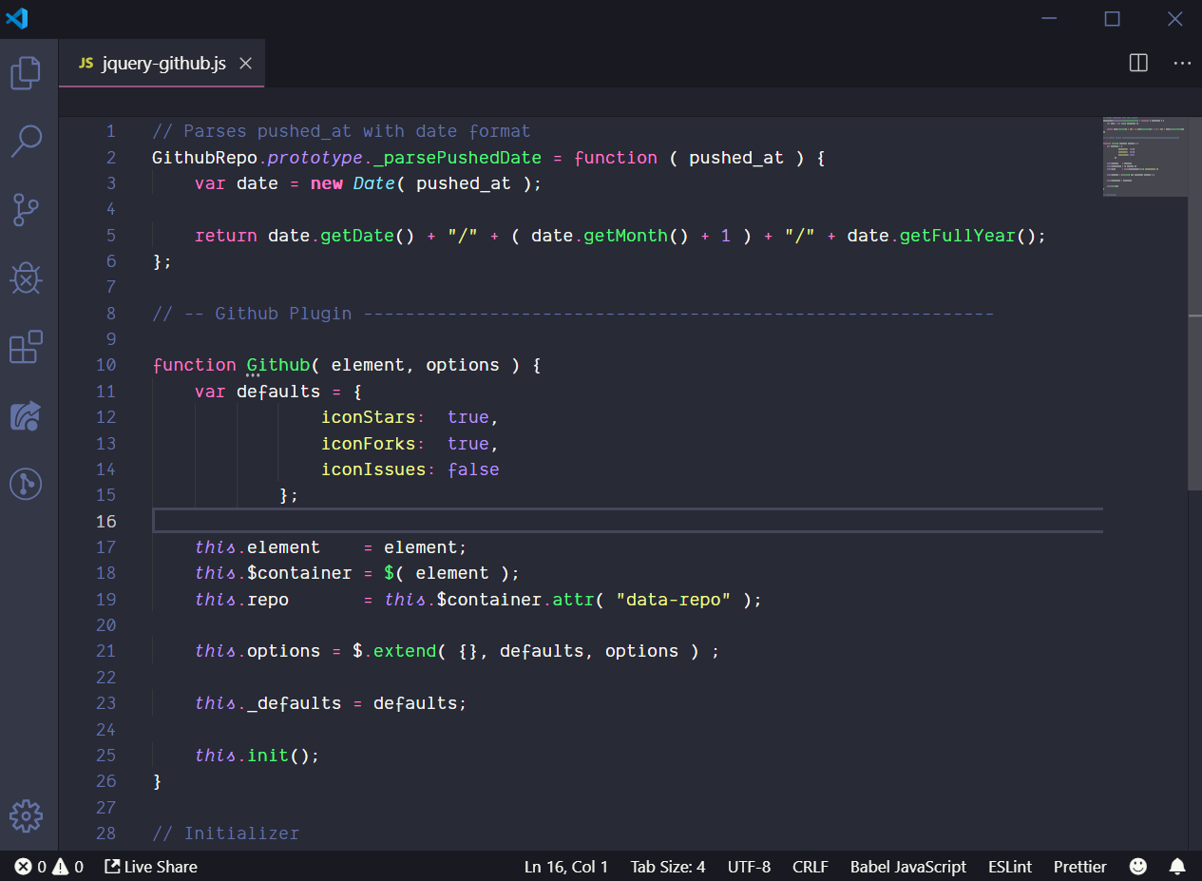Change the UTF-8 file encoding

coord(749,866)
